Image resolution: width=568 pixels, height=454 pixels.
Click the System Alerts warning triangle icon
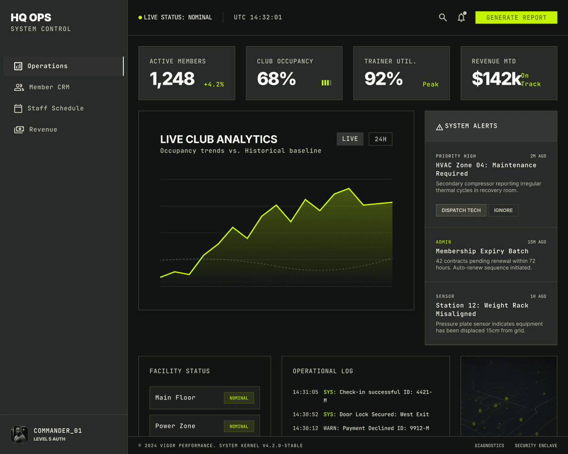(439, 126)
